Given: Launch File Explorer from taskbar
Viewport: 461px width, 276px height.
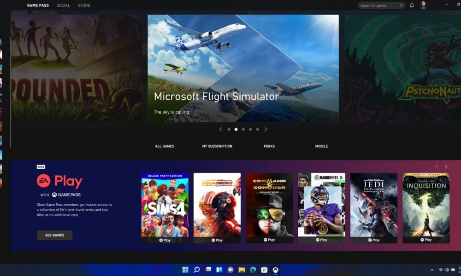Looking at the screenshot, I should point(242,270).
